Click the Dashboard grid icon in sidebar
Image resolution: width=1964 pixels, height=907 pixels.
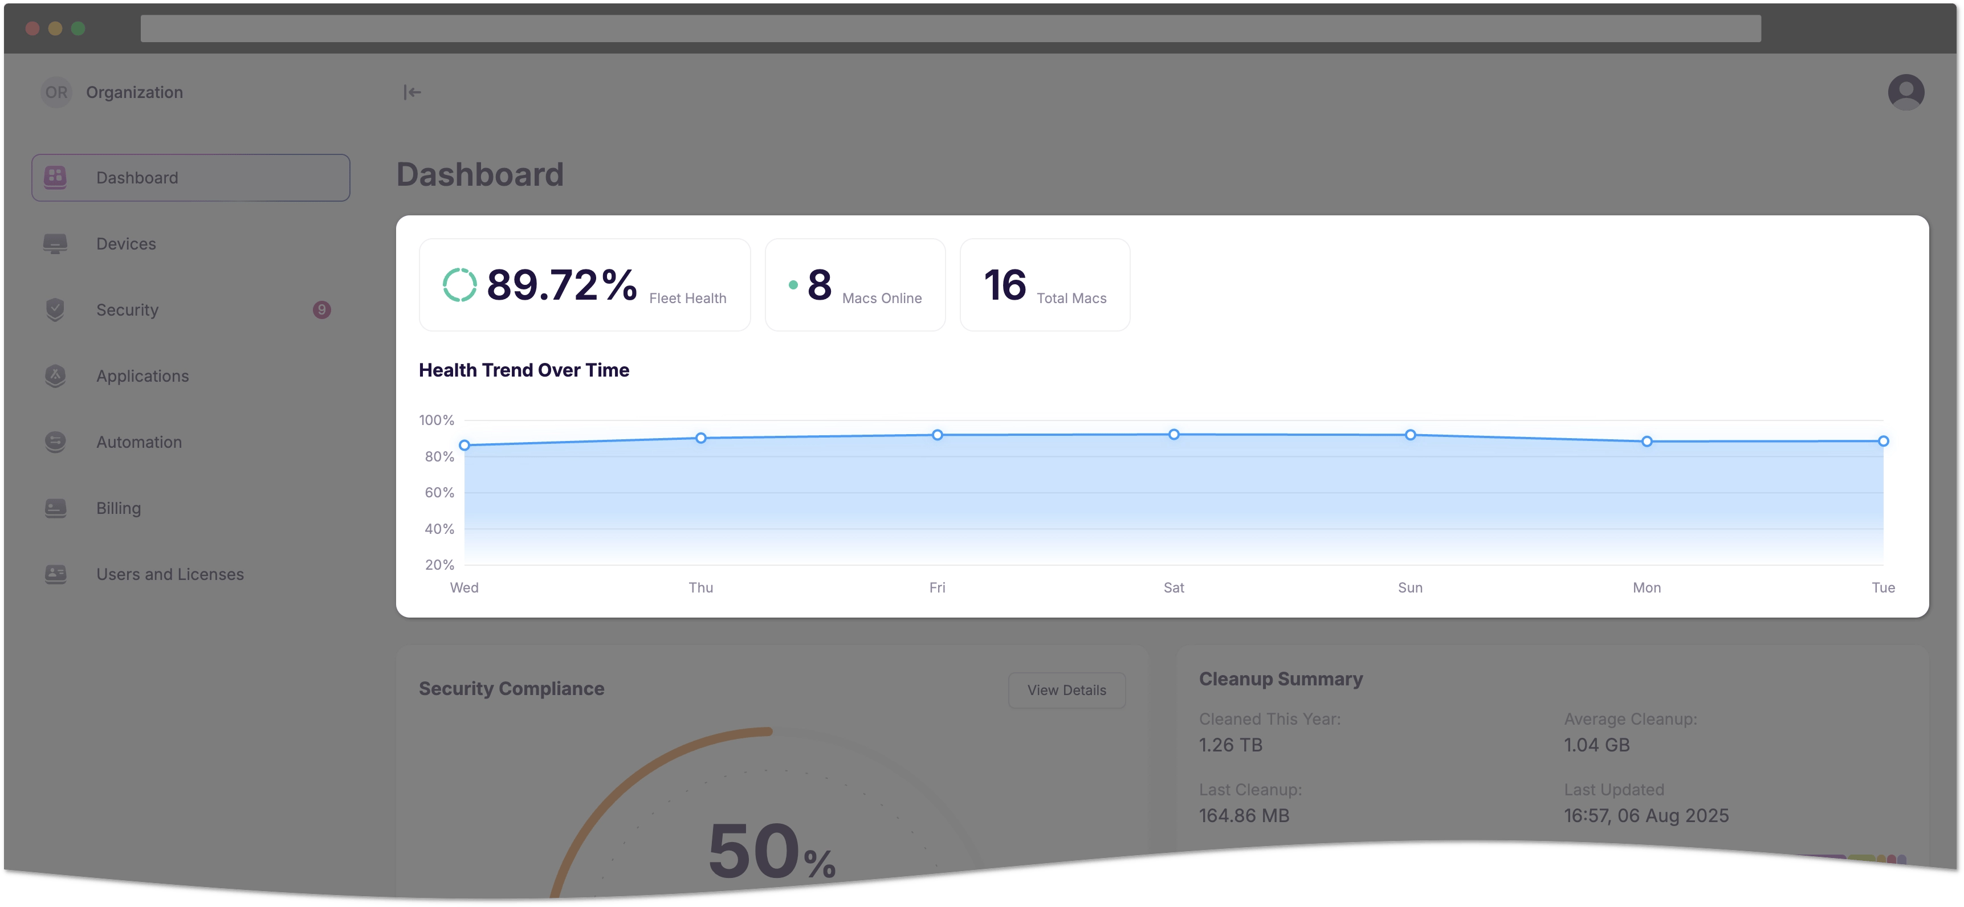point(55,178)
